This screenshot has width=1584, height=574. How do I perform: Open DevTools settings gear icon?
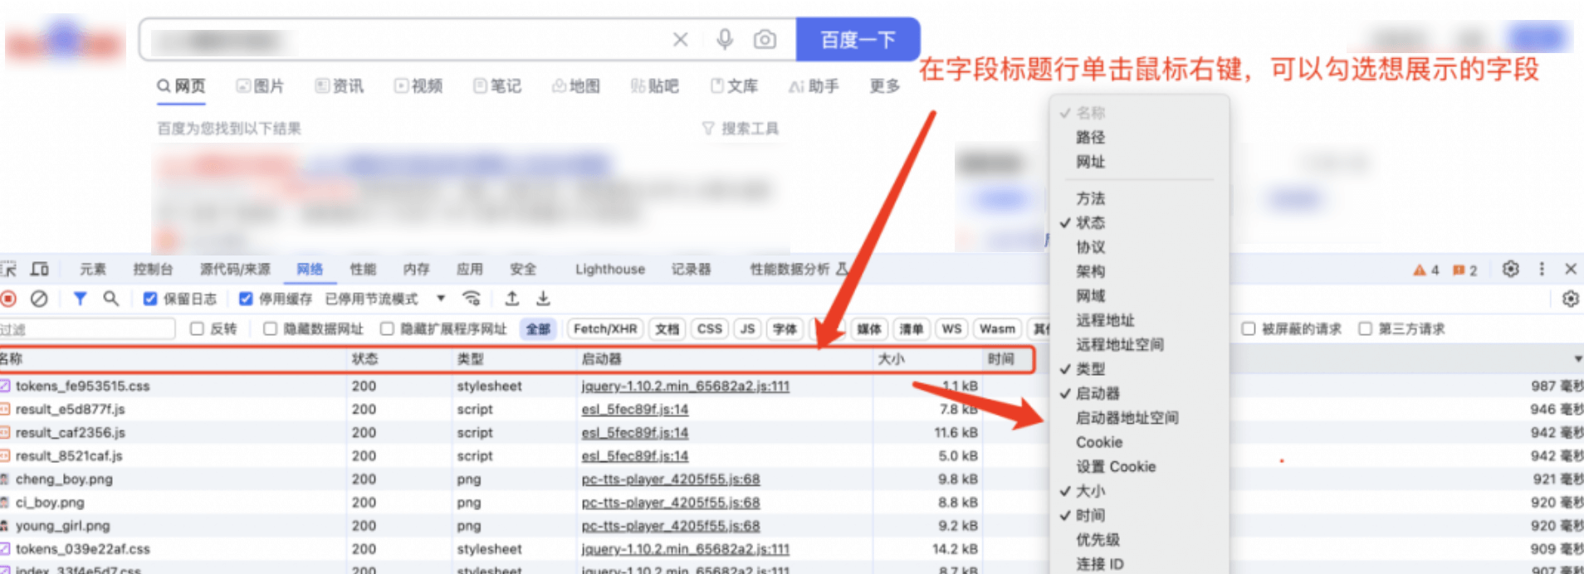pos(1510,269)
